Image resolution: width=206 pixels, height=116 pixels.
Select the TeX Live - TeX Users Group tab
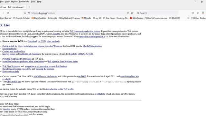tap(12, 7)
